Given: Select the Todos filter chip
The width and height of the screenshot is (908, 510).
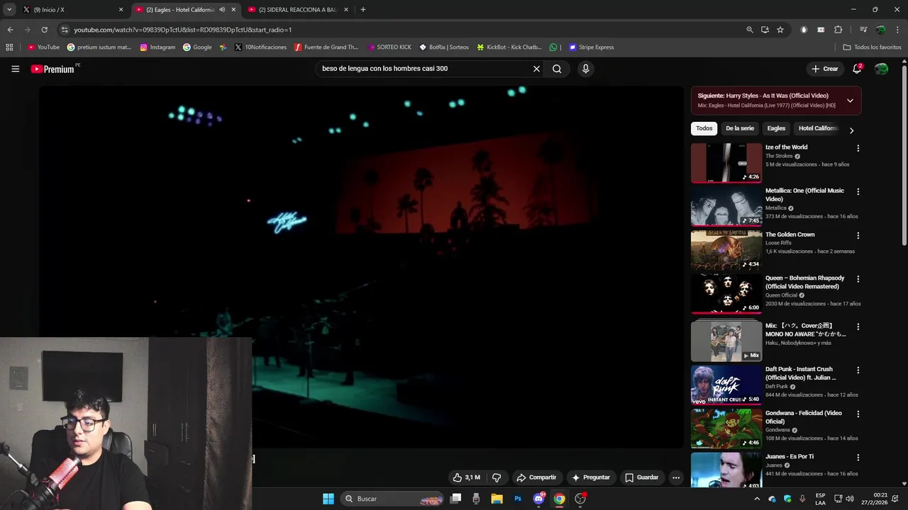Looking at the screenshot, I should click(x=704, y=128).
